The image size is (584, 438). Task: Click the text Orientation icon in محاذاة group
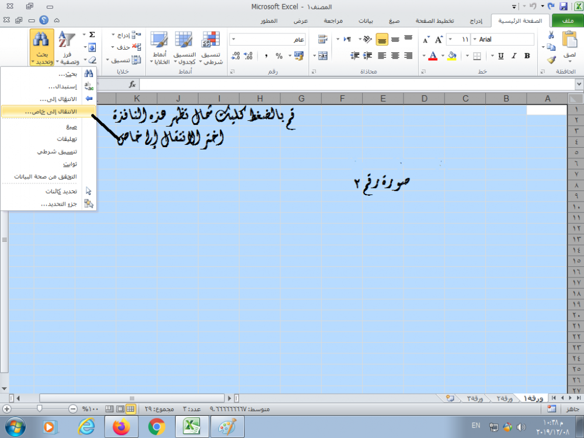click(x=367, y=39)
